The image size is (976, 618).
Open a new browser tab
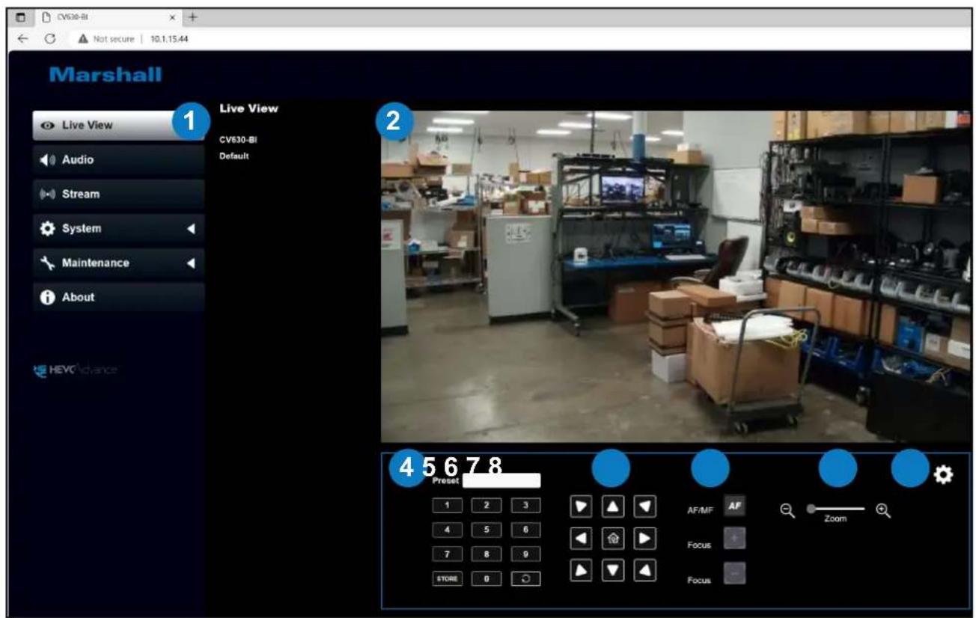point(193,16)
